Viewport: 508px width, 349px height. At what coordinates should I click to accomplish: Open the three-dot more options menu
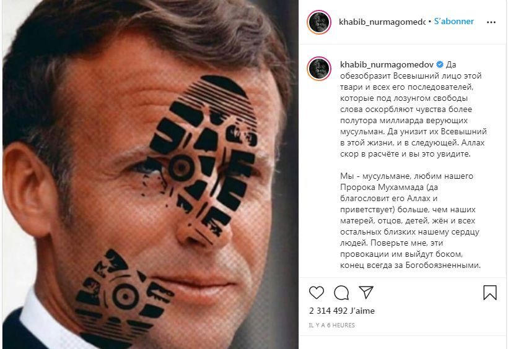click(491, 22)
